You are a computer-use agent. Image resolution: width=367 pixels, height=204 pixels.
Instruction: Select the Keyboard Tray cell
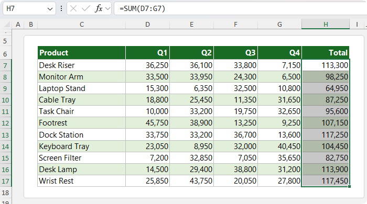[x=81, y=146]
